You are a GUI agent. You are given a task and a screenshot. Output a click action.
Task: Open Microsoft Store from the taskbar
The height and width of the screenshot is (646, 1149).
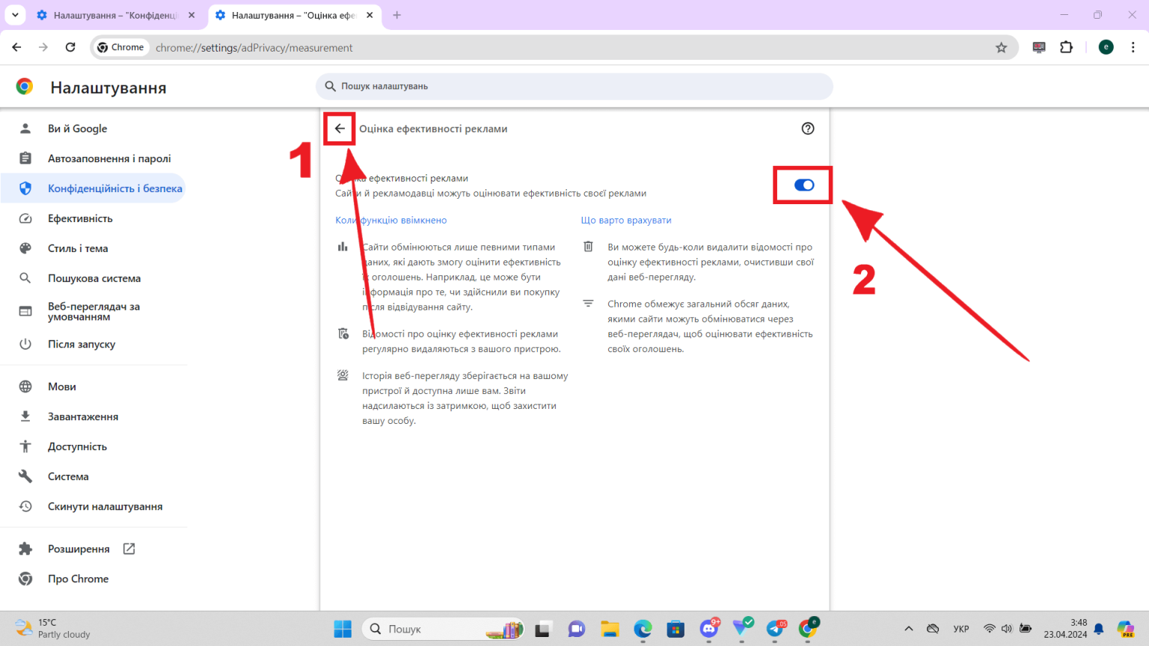pos(675,629)
